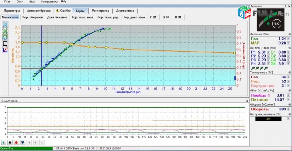
Task: Click the grey previous arrow in oscilloscope
Action: pos(29,142)
